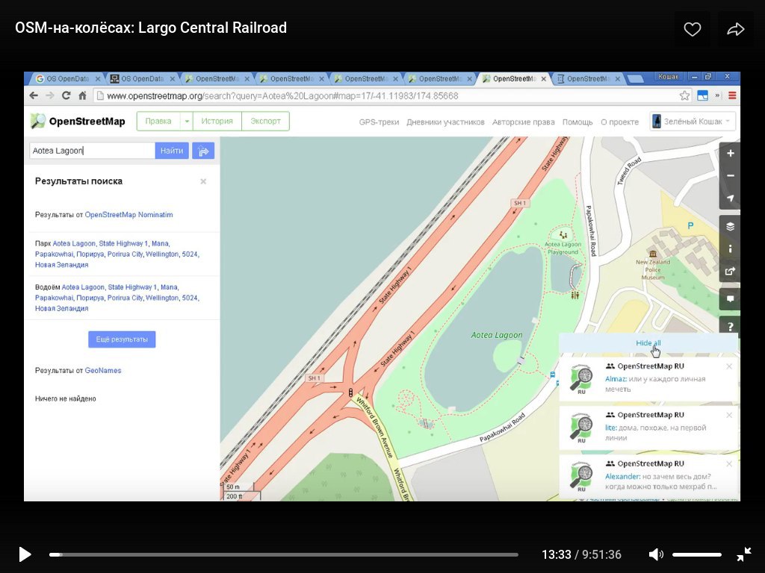Image resolution: width=765 pixels, height=573 pixels.
Task: Open the map layers panel
Action: pyautogui.click(x=731, y=226)
